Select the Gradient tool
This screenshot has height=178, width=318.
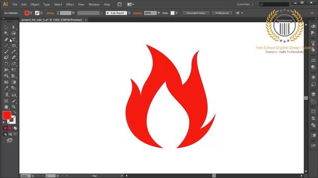pos(13,82)
